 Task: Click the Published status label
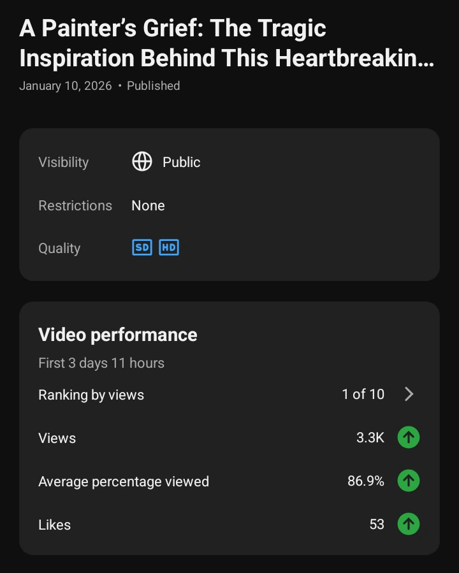[x=153, y=85]
